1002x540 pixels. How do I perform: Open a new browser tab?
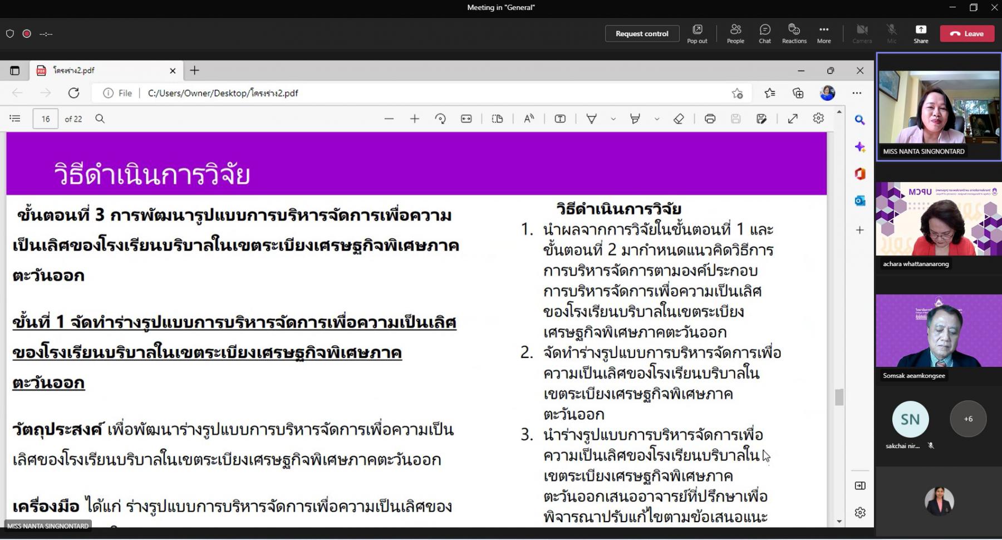(194, 71)
